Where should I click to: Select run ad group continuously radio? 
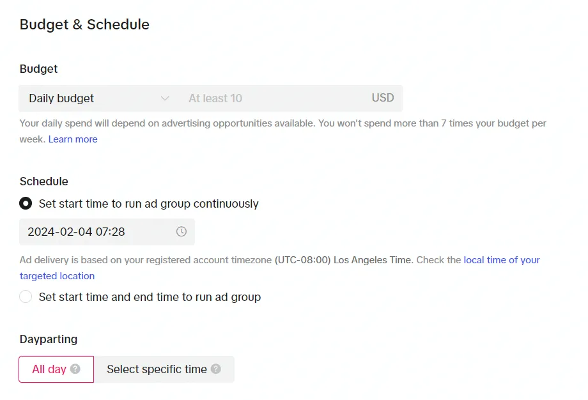click(x=26, y=204)
